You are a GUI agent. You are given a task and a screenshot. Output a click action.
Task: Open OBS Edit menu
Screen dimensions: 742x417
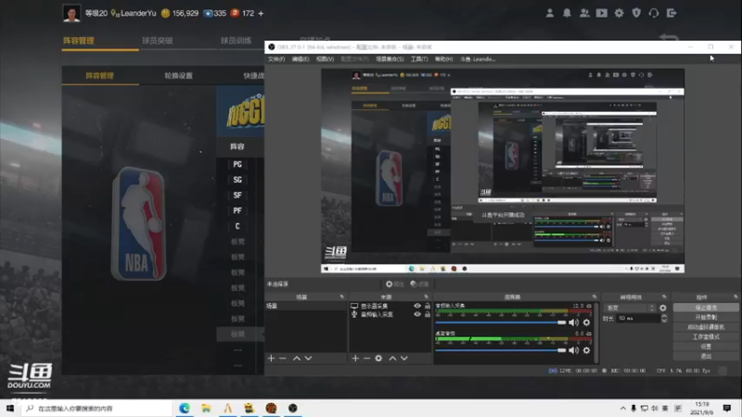(301, 59)
